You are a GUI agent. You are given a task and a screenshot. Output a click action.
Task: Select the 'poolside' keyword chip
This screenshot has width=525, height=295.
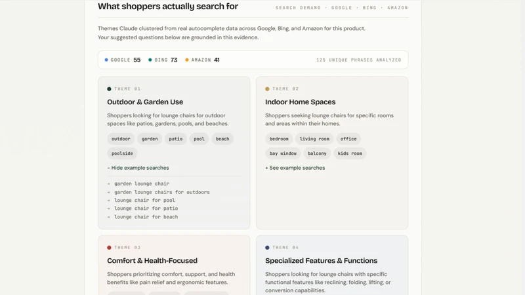pos(122,153)
